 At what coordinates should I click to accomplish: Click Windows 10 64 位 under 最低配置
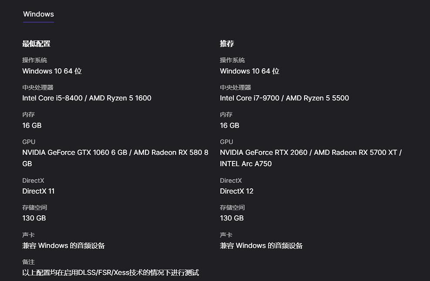(52, 71)
